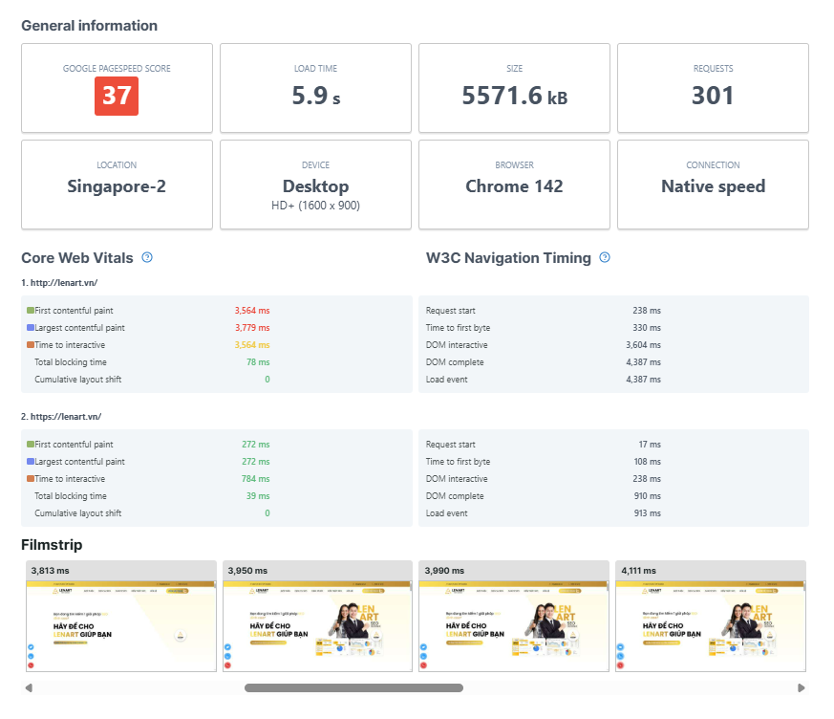
Task: Click the Core Web Vitals heading
Action: tap(76, 257)
